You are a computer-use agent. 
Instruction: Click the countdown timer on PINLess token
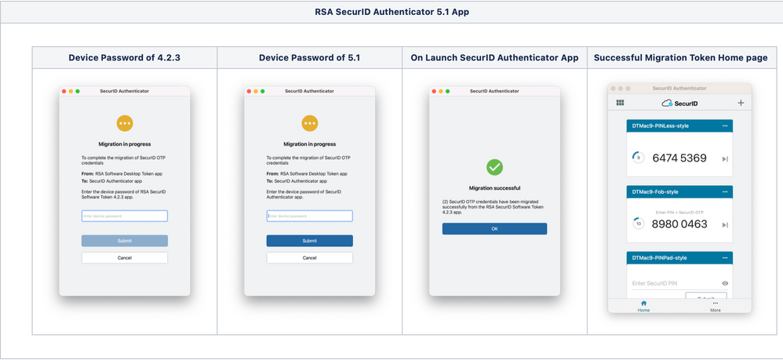638,158
